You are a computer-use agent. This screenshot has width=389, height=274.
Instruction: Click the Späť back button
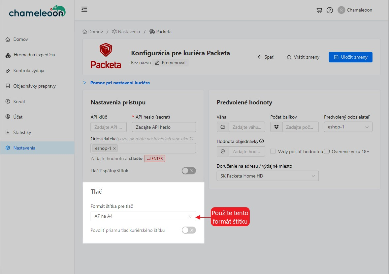pyautogui.click(x=266, y=57)
